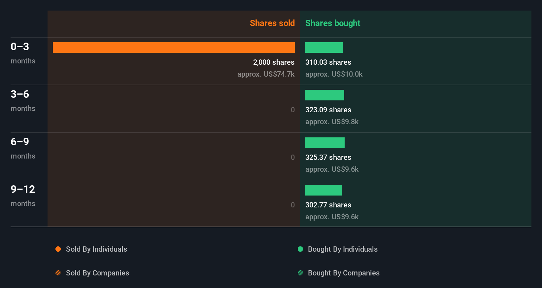Click the 0 sold value in 9–12 months row
The width and height of the screenshot is (542, 288).
tap(293, 205)
